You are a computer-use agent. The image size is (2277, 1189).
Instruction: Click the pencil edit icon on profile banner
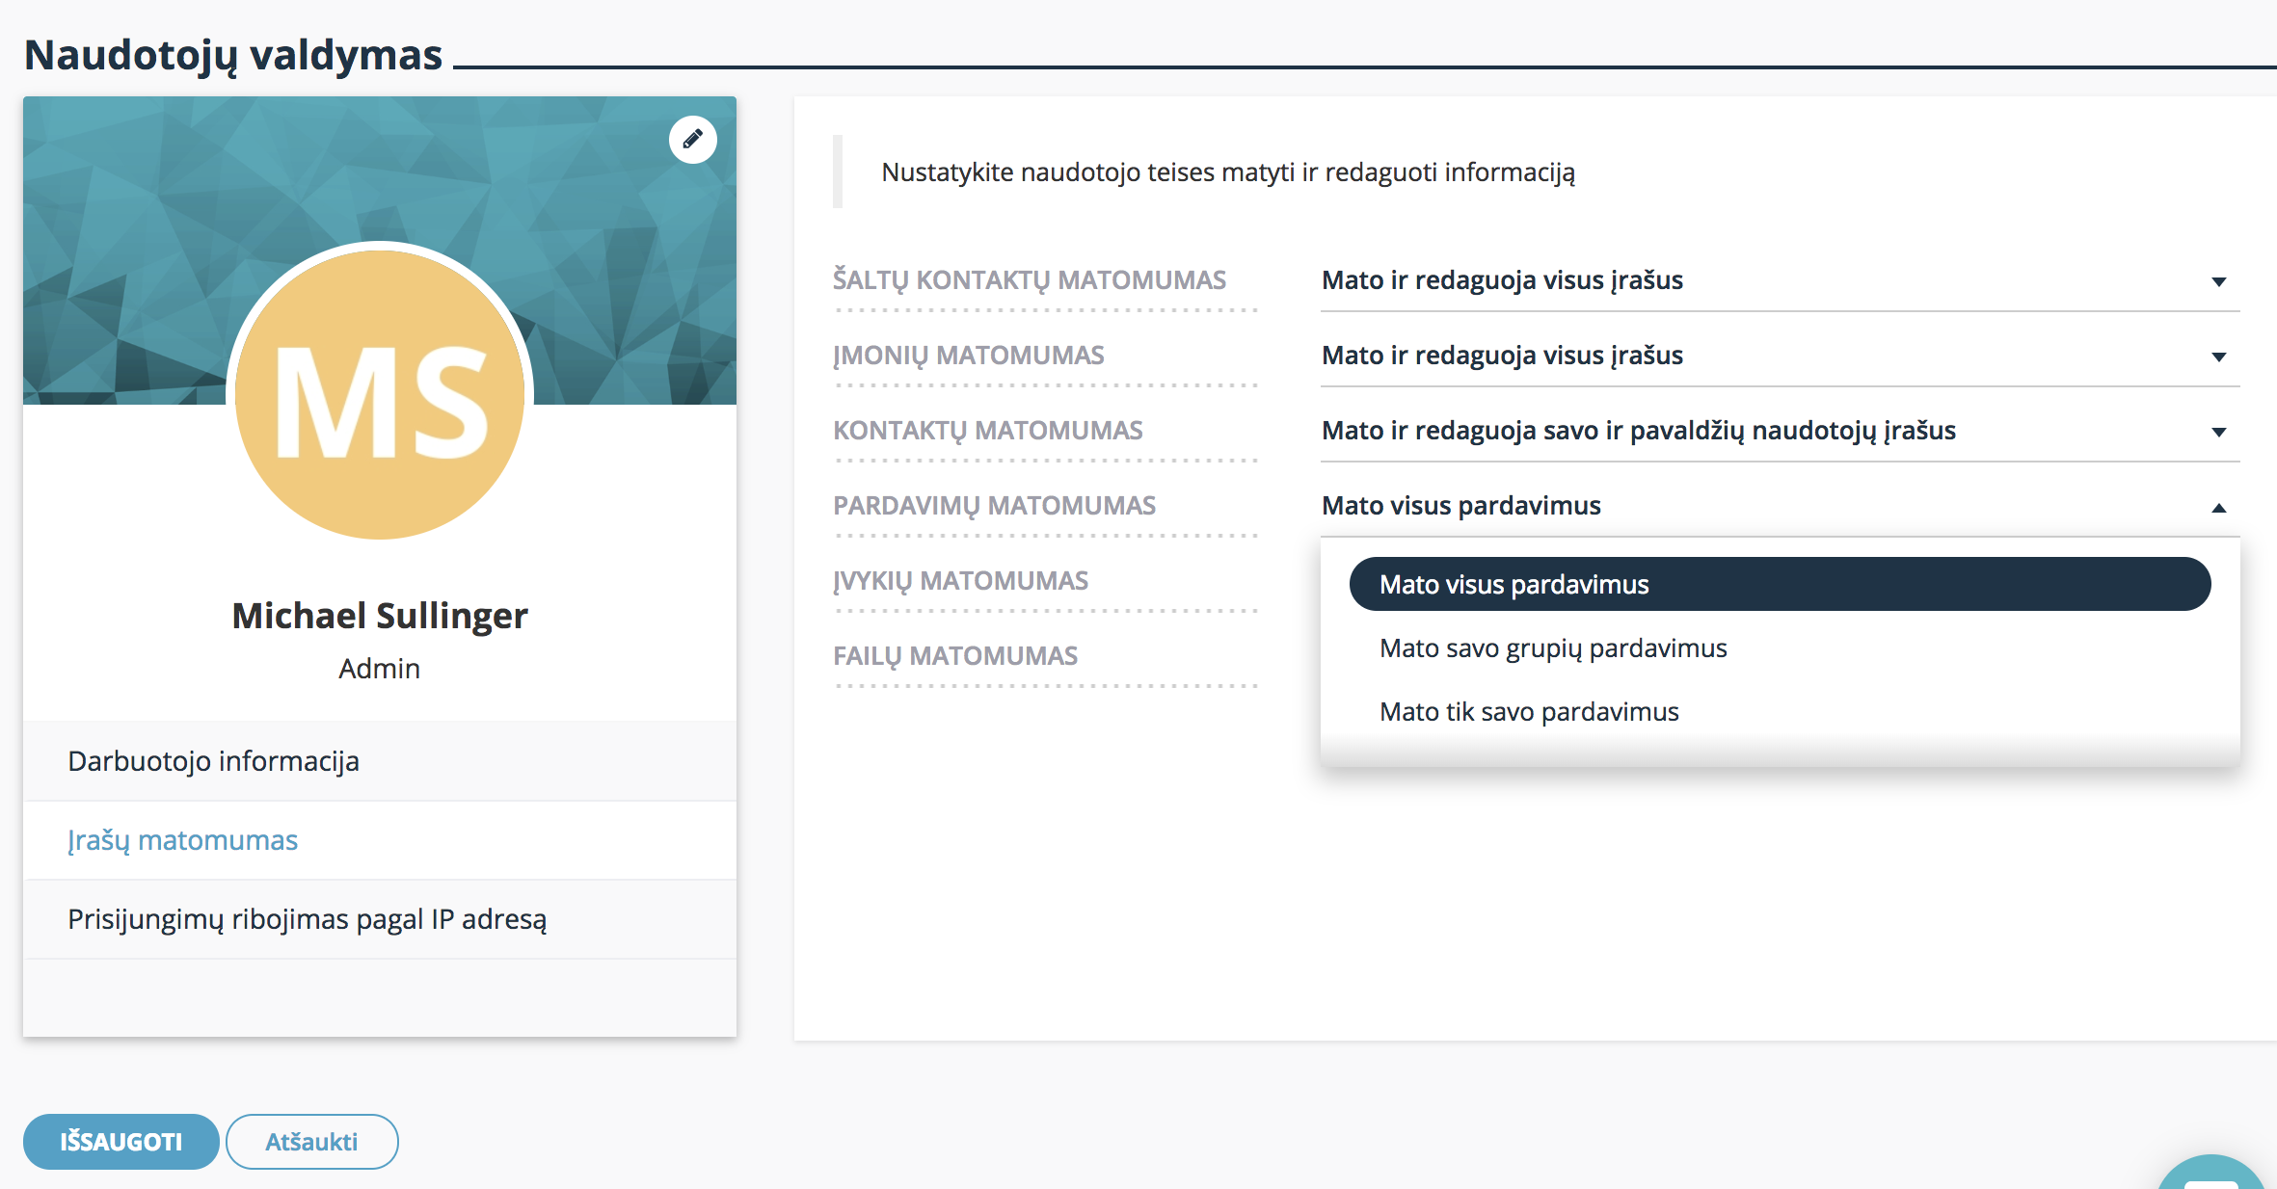click(x=692, y=140)
